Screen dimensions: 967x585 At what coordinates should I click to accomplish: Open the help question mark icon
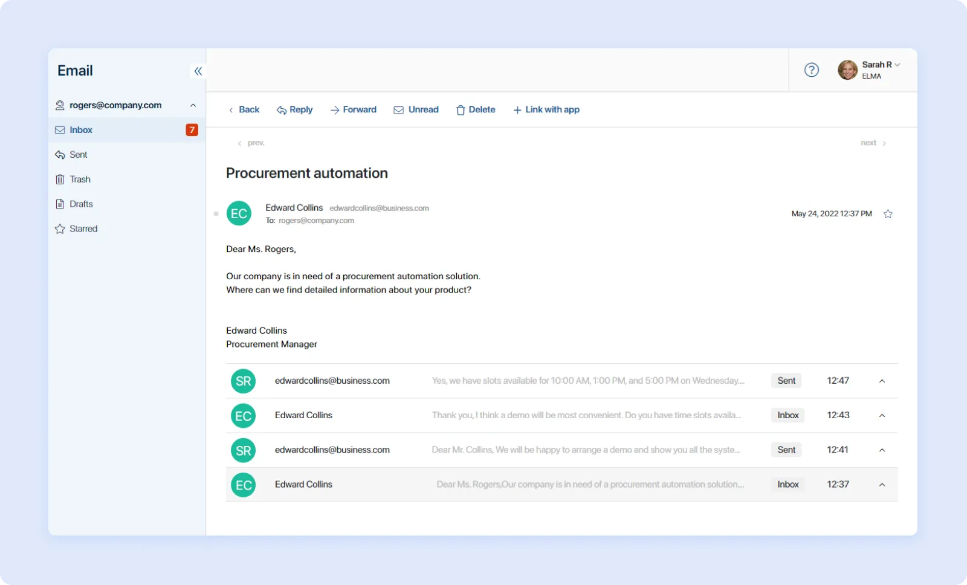[x=811, y=70]
